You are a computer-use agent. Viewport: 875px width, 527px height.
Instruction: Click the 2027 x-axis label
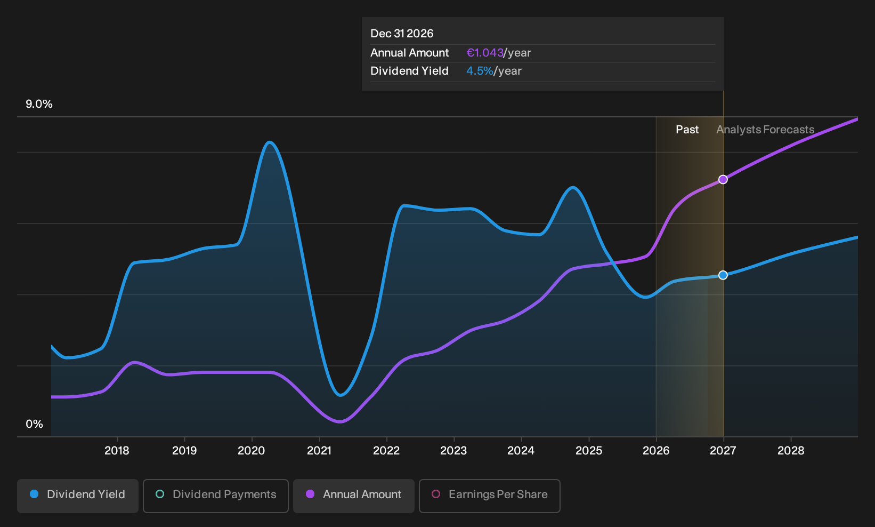pyautogui.click(x=723, y=451)
